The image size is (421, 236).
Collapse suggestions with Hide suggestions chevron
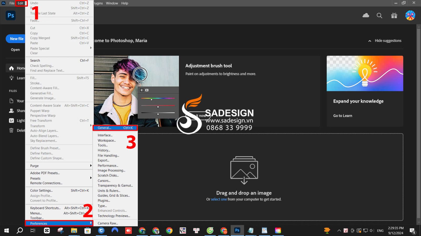click(x=370, y=41)
